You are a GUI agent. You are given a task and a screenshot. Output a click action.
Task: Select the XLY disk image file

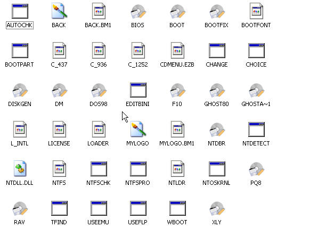[217, 208]
